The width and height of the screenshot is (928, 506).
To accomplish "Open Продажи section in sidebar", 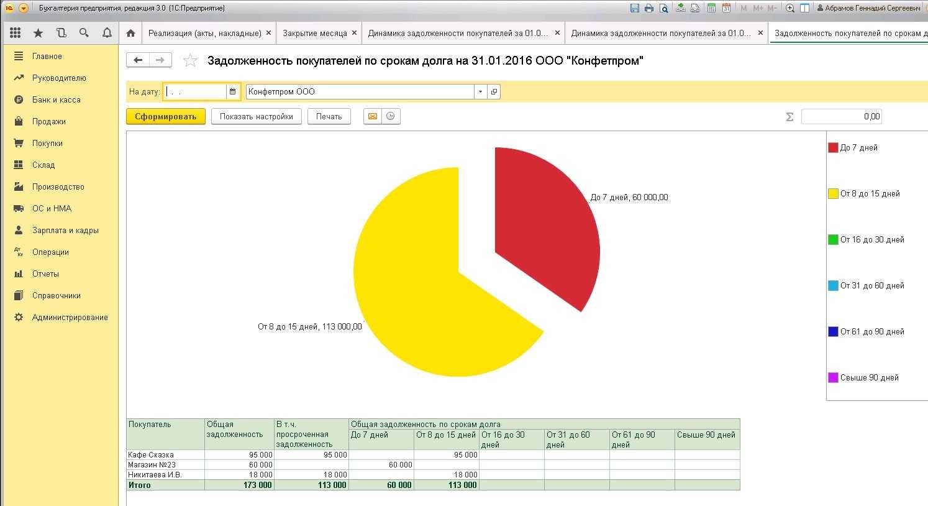I will (48, 121).
